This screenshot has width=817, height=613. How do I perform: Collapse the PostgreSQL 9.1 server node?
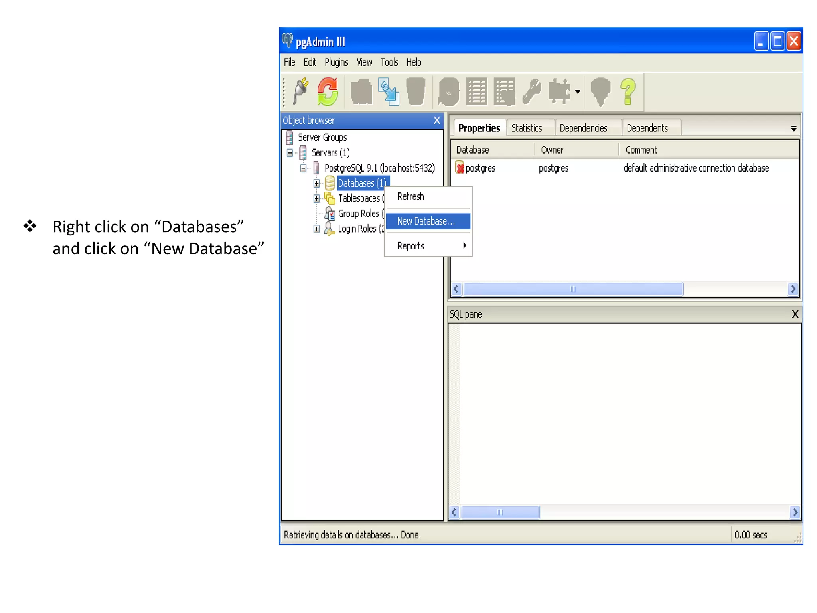303,168
